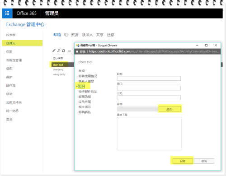Open the more options ellipsis menu
Viewport: 226px width, 176px height.
[x=69, y=51]
